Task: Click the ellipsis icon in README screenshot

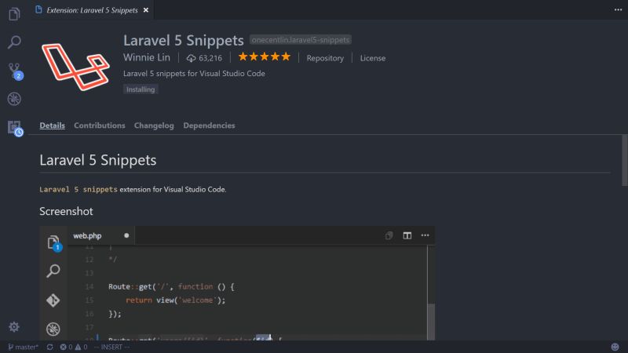Action: pyautogui.click(x=425, y=235)
